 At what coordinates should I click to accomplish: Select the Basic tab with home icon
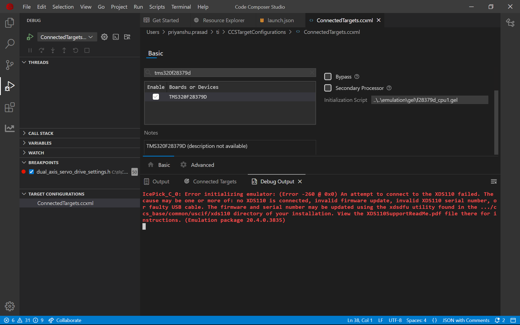click(159, 165)
